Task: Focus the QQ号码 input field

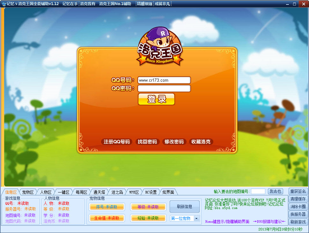Action: coord(164,80)
